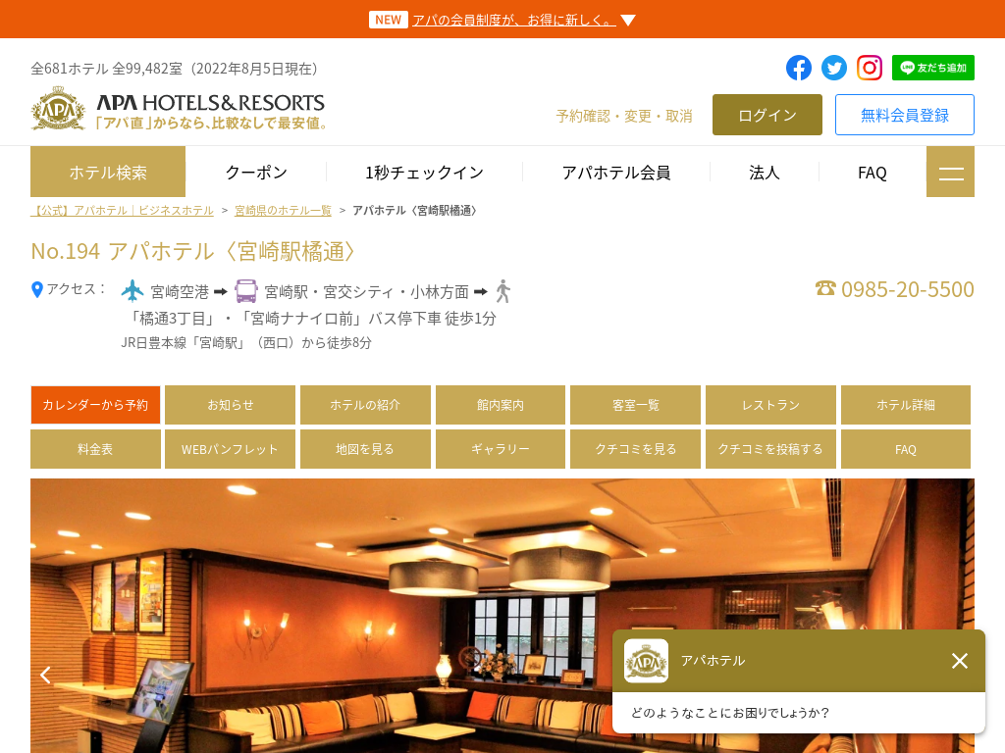The image size is (1005, 753).
Task: Click the walking person icon
Action: tap(503, 291)
